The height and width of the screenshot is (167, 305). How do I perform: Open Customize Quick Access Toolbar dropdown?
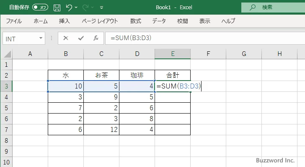coord(102,7)
